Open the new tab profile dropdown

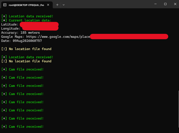pyautogui.click(x=64, y=5)
